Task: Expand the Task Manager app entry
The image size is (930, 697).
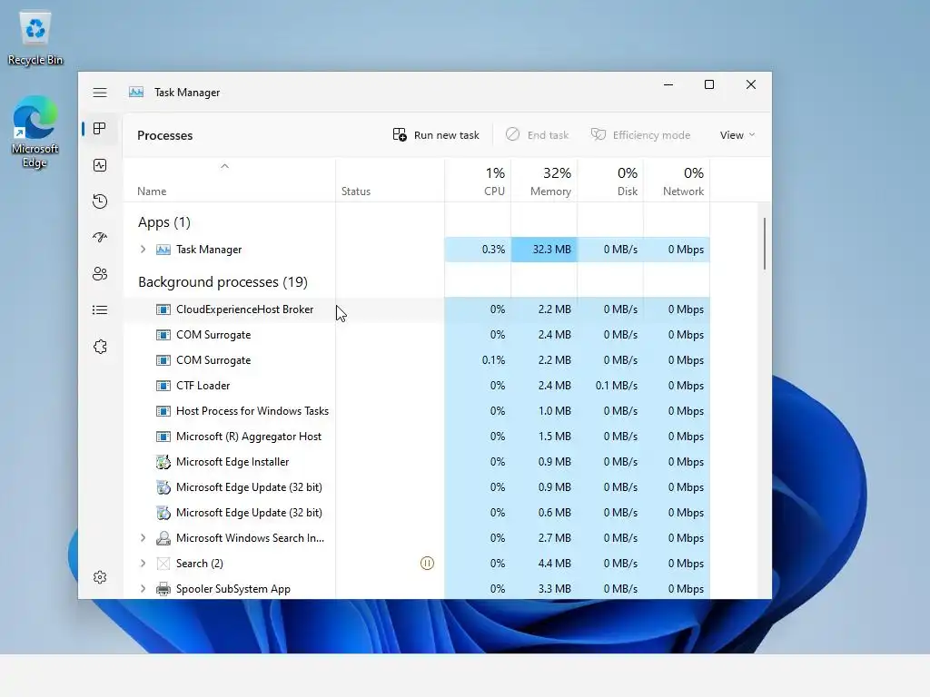Action: click(143, 250)
